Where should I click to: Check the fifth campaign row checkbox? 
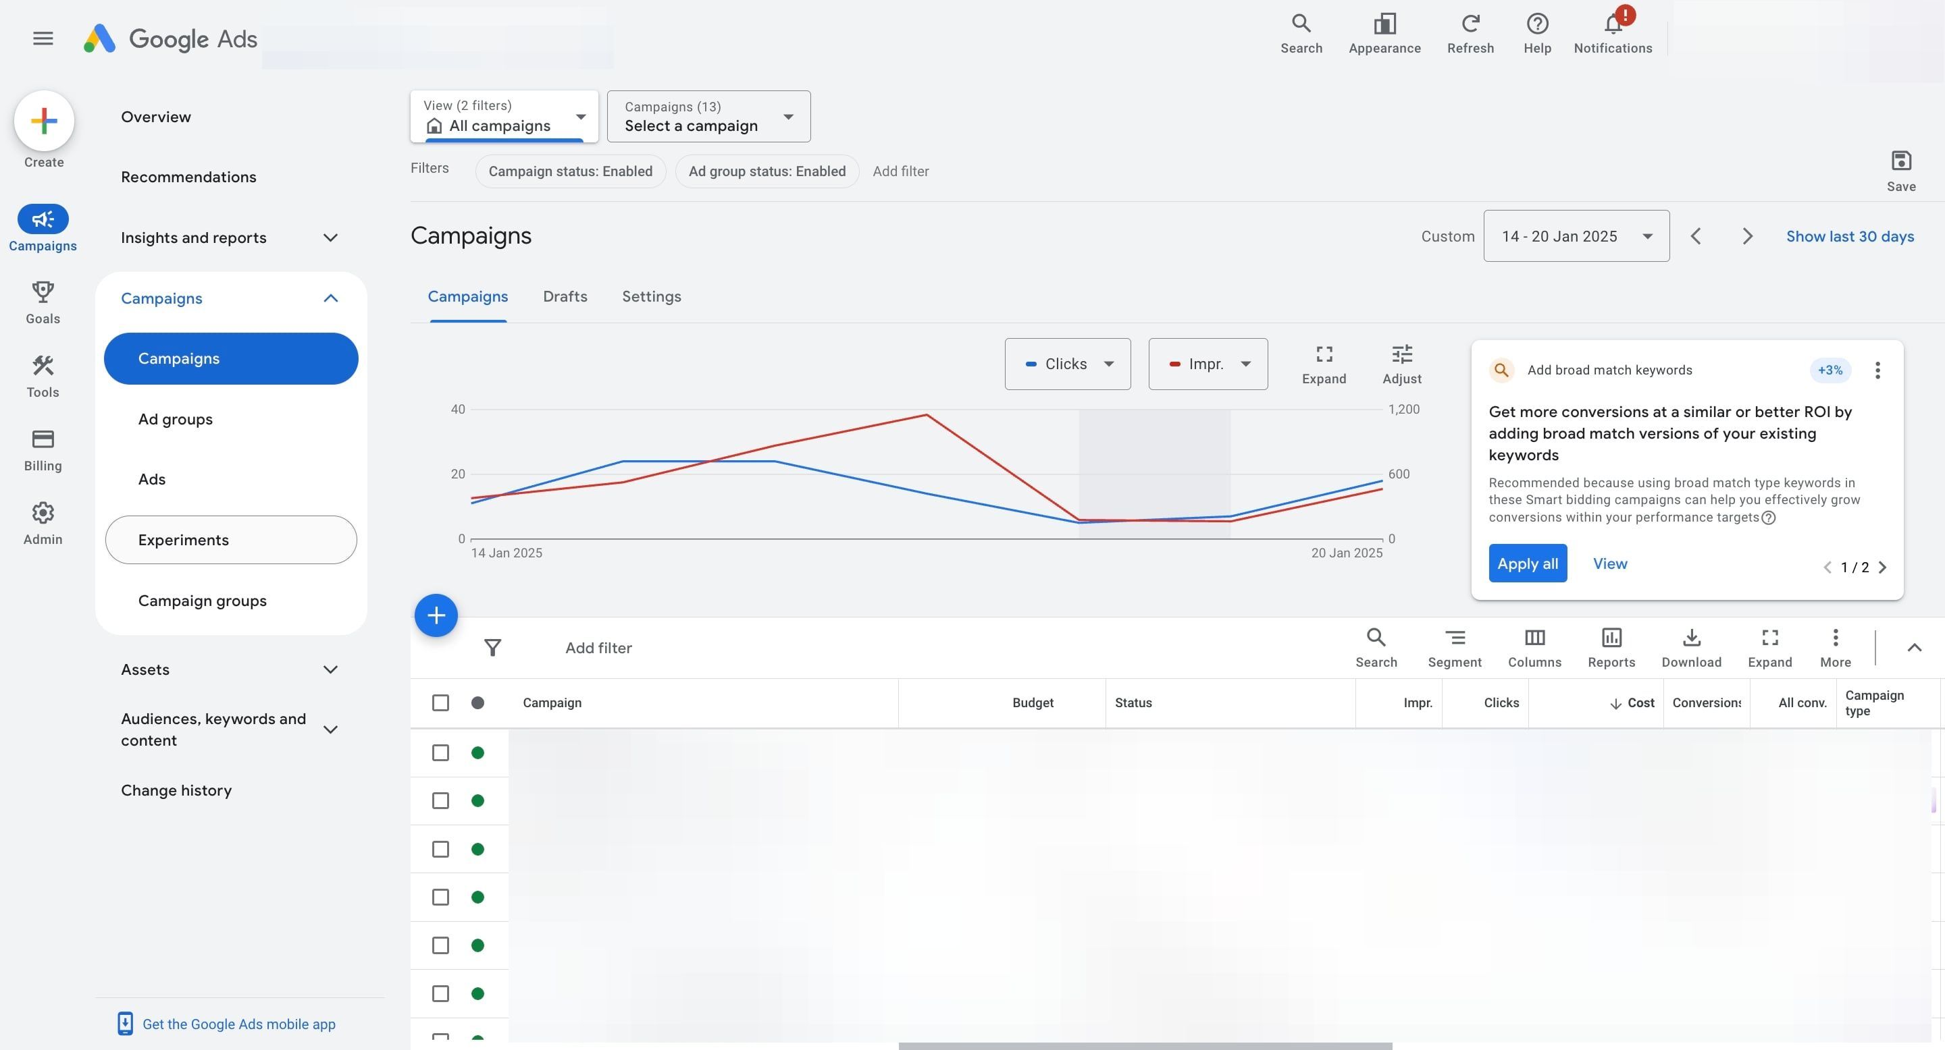[440, 945]
